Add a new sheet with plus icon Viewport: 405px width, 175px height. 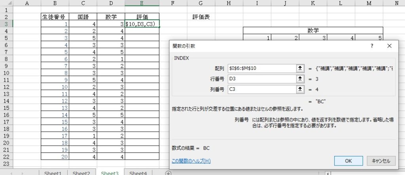click(x=168, y=173)
